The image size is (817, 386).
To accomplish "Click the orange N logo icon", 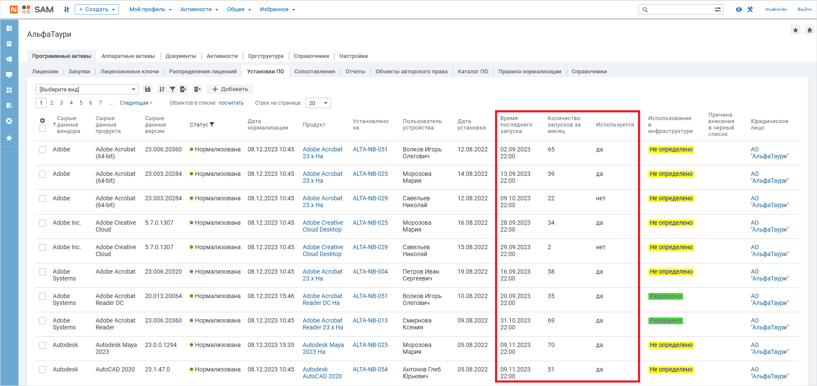I will [14, 9].
